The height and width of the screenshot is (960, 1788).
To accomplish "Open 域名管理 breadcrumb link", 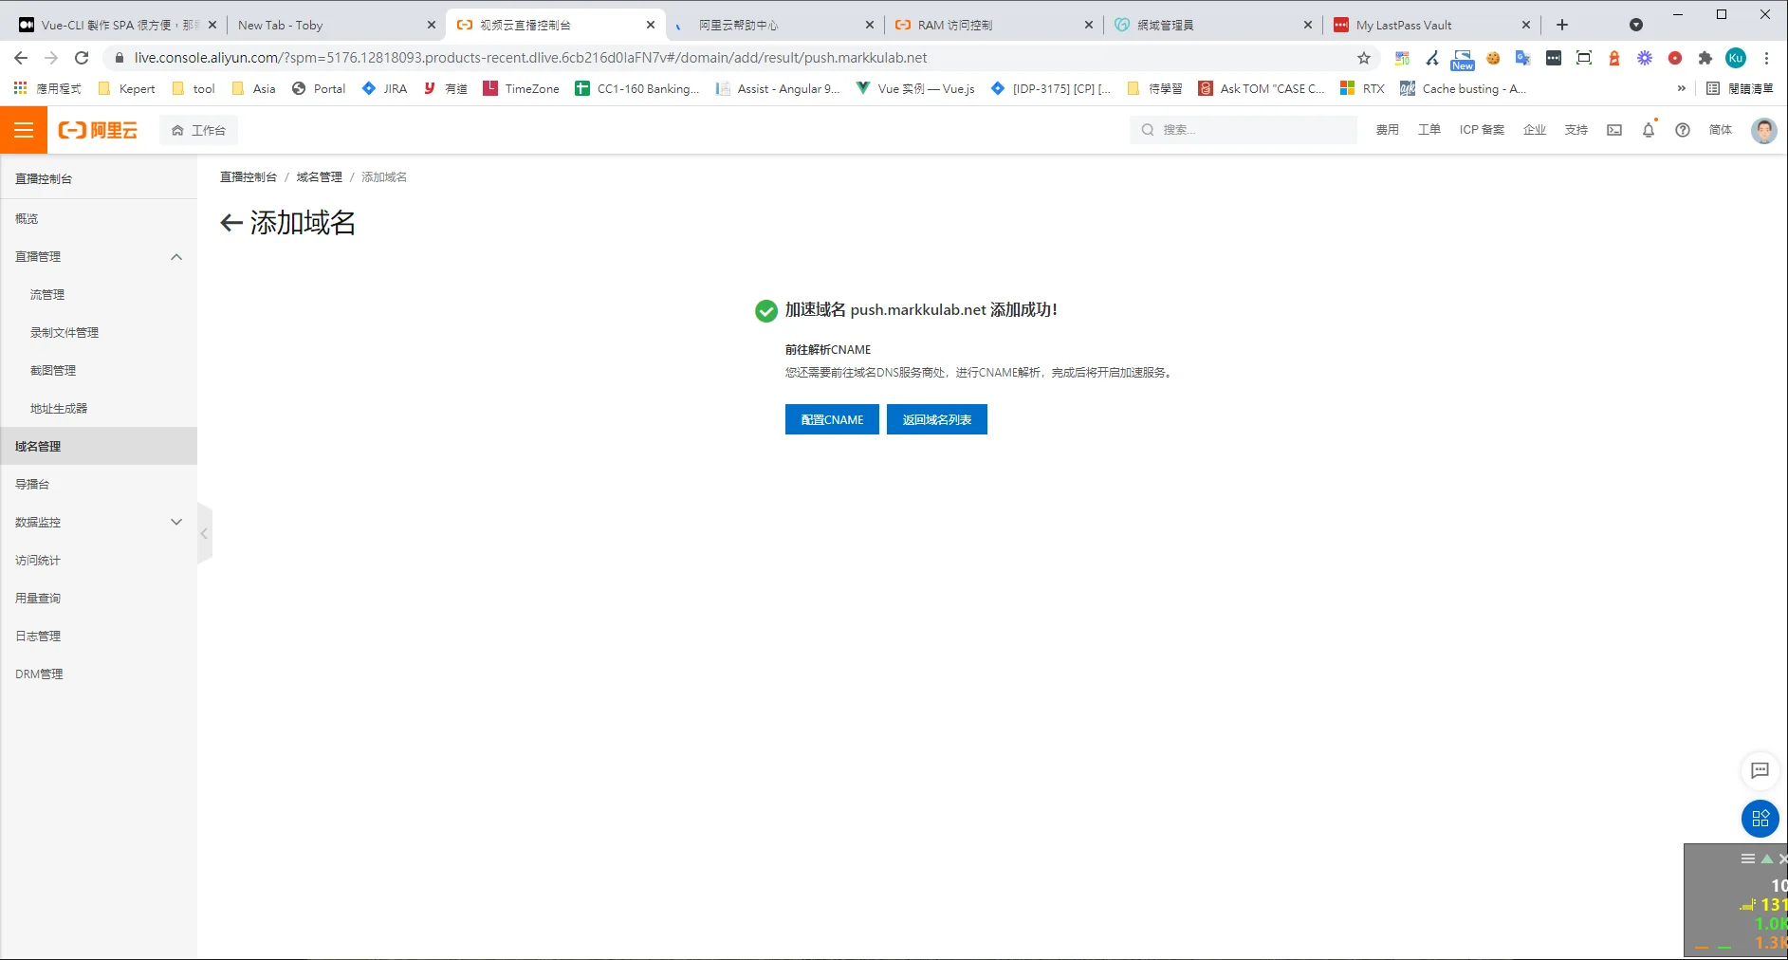I will 319,177.
